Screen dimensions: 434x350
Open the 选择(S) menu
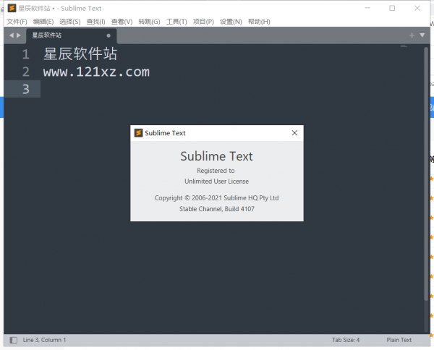[x=70, y=22]
